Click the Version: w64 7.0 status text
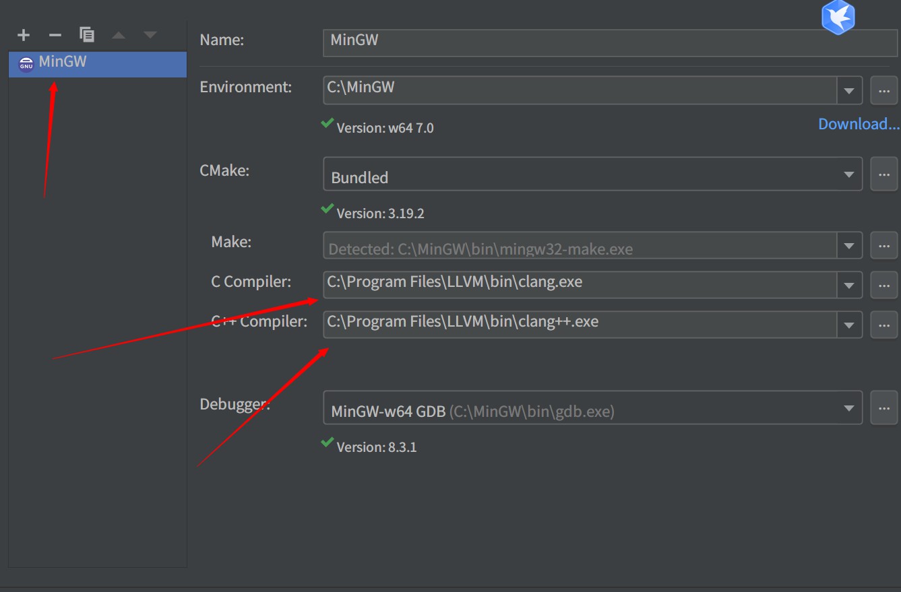Image resolution: width=901 pixels, height=592 pixels. pyautogui.click(x=385, y=127)
